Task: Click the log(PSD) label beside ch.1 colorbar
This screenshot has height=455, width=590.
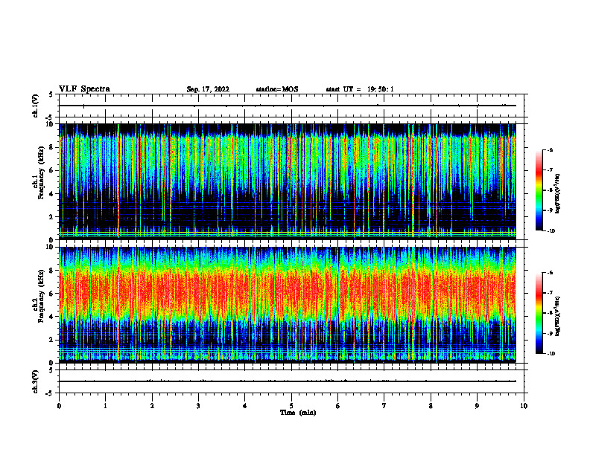Action: [x=558, y=194]
